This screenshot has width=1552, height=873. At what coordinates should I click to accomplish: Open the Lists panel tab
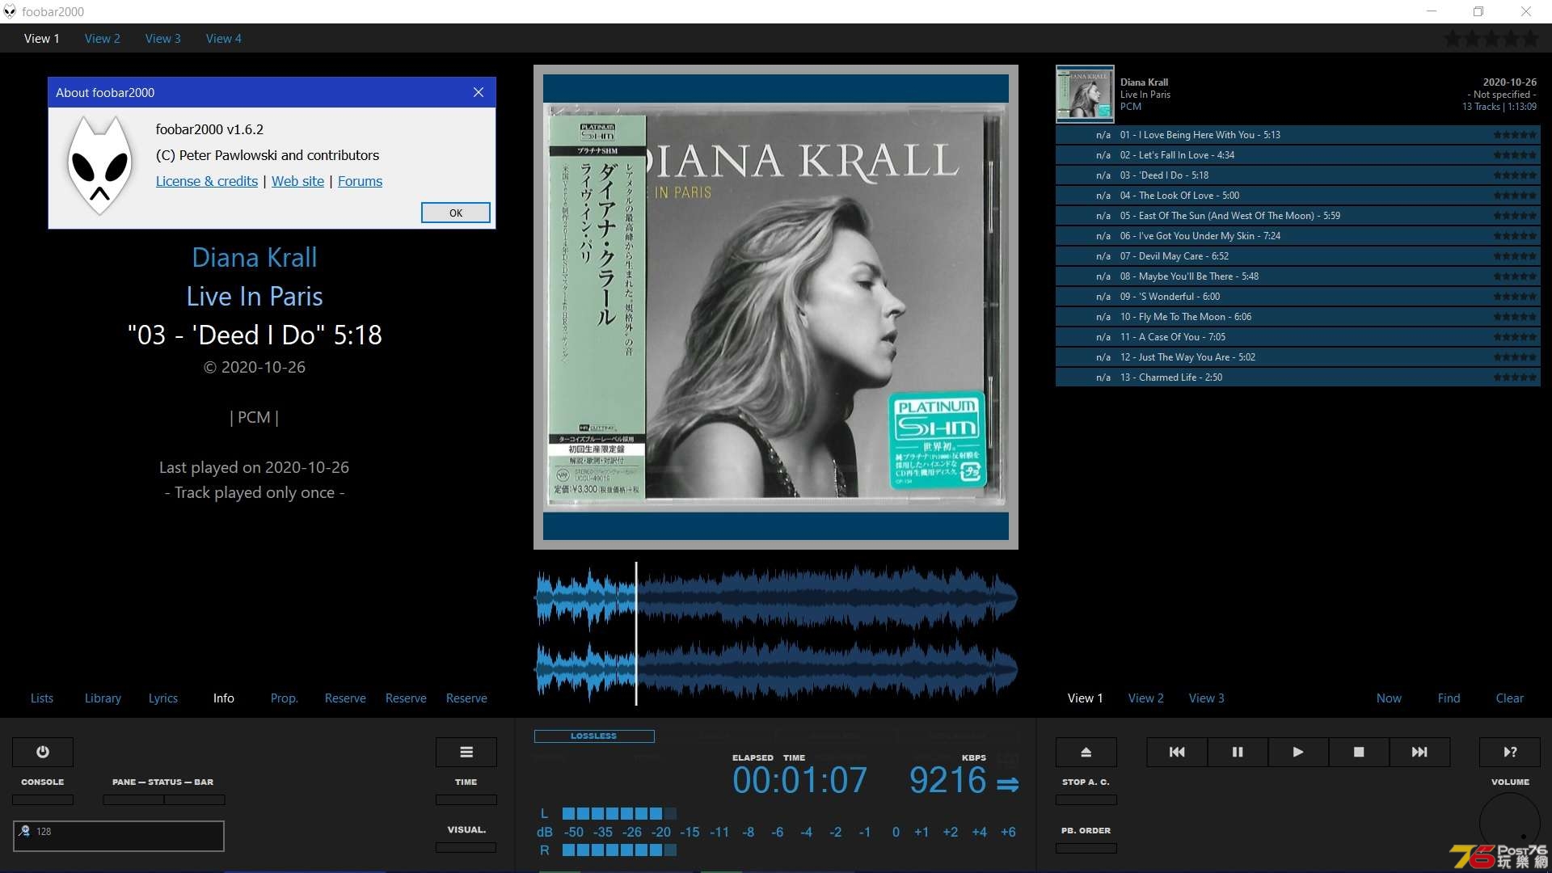[42, 698]
